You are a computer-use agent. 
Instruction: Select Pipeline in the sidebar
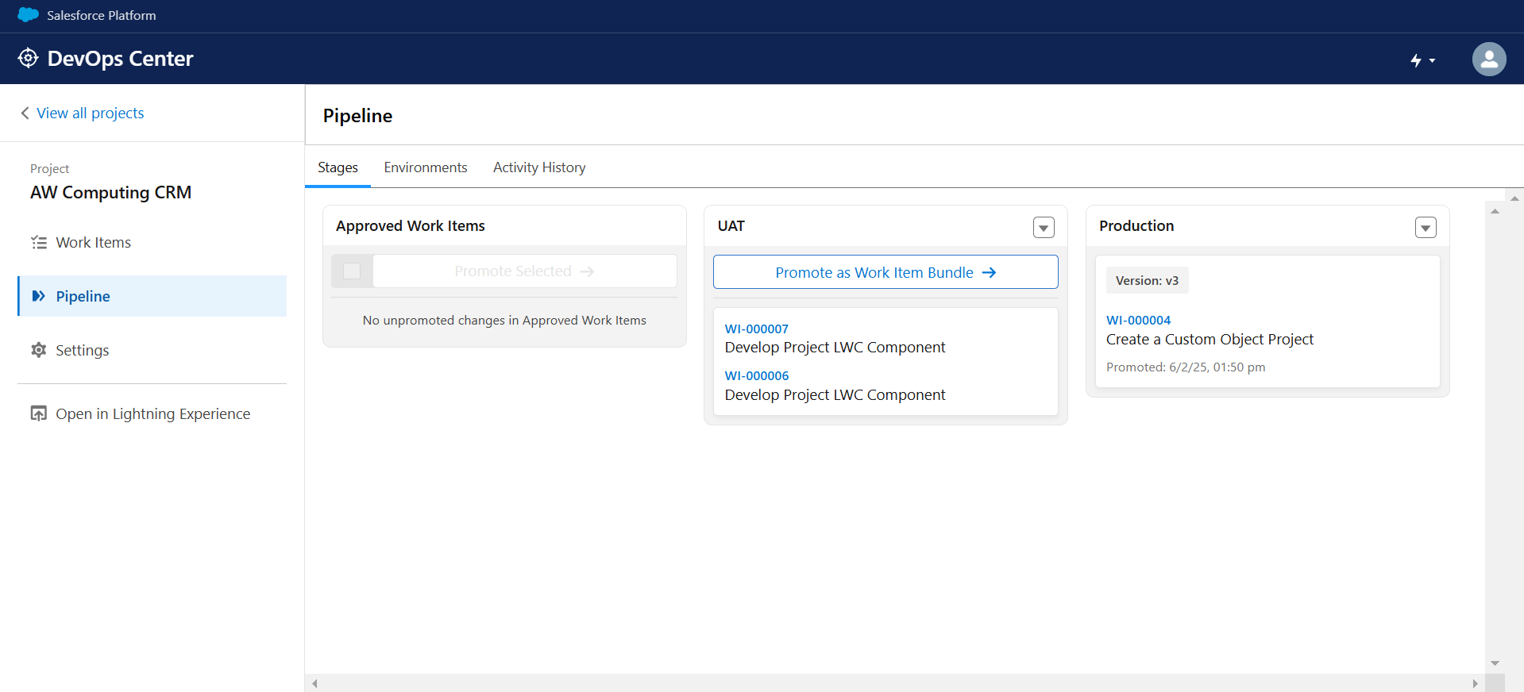coord(152,296)
